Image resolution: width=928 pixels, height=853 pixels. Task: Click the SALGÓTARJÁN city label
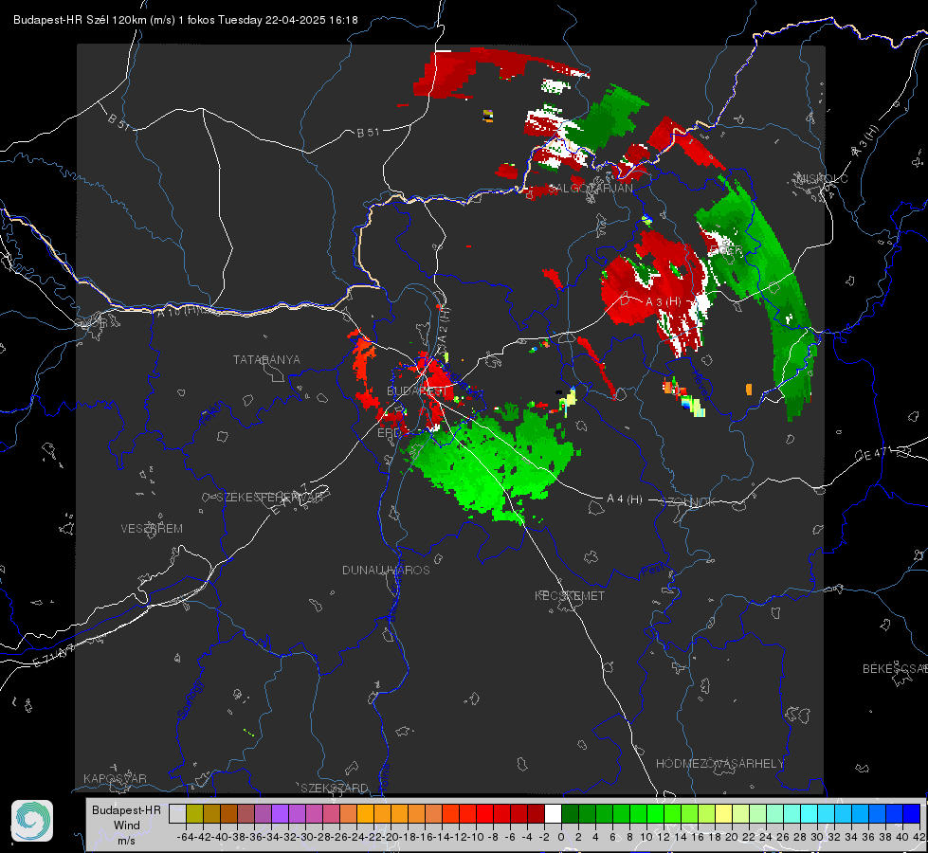(x=590, y=188)
